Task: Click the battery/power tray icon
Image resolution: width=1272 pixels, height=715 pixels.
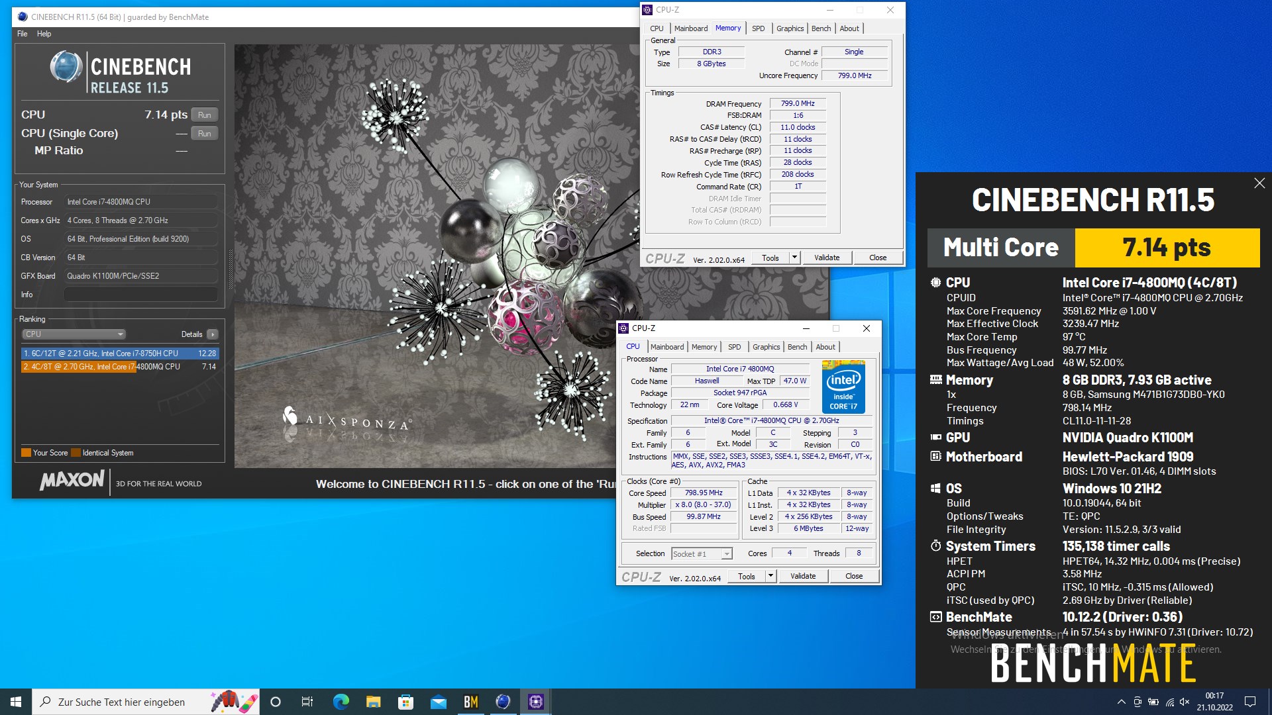Action: pyautogui.click(x=1153, y=702)
